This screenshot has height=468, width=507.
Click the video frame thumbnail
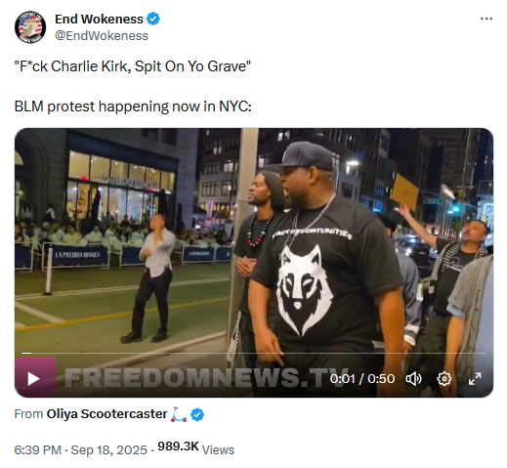pos(254,241)
